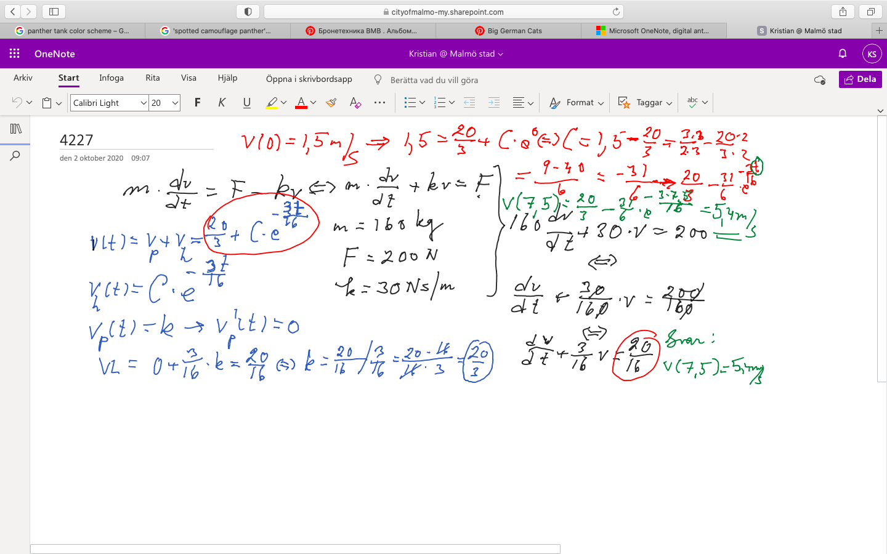887x554 pixels.
Task: Open the notebook navigation pane icon
Action: coord(15,129)
